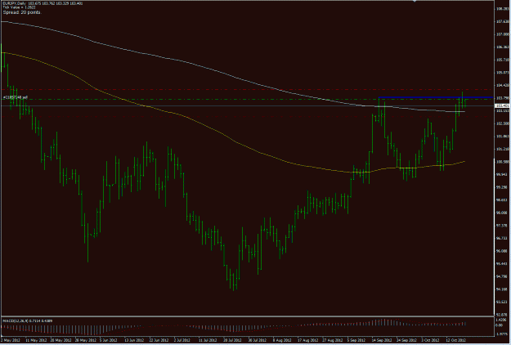
Task: Click the '2 Jul 2012' date label
Action: pos(183,340)
